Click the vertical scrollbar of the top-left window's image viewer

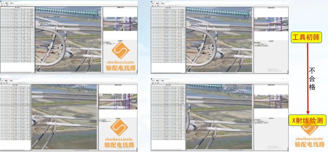coord(102,39)
